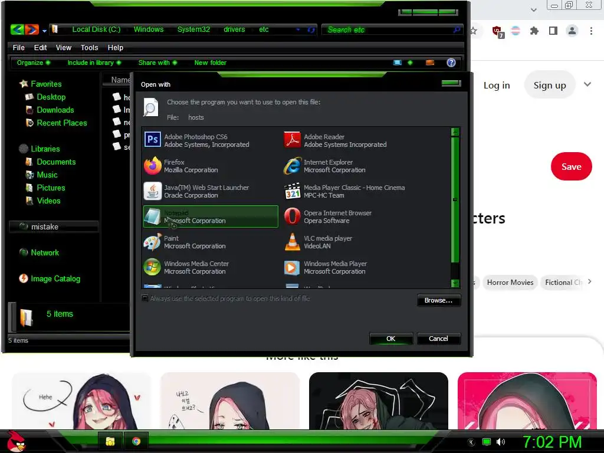604x453 pixels.
Task: Open Chrome profile avatar icon
Action: 572,31
